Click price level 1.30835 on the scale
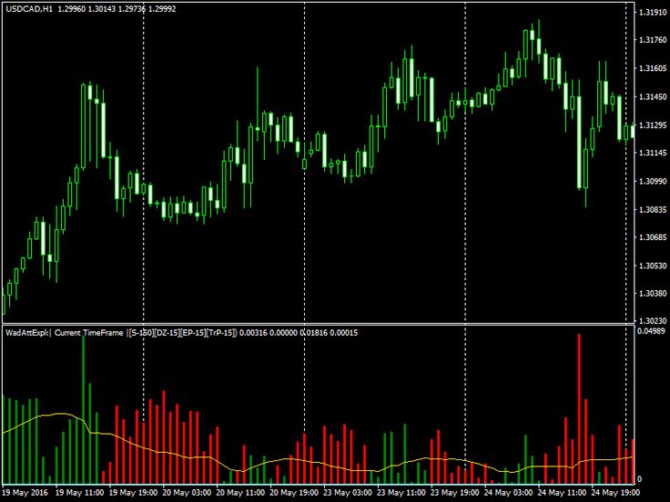670x502 pixels. pos(653,209)
